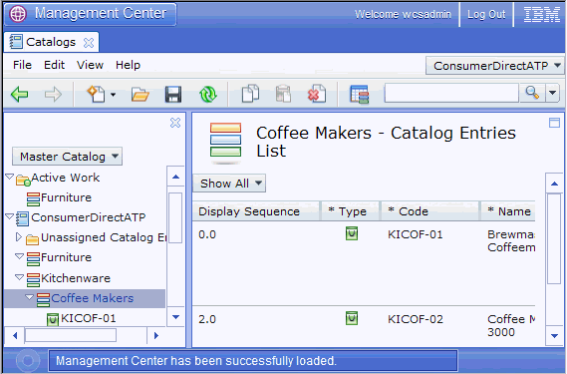Collapse the ConsumerDirectATP tree node
Screen dimensions: 567x374
click(10, 216)
